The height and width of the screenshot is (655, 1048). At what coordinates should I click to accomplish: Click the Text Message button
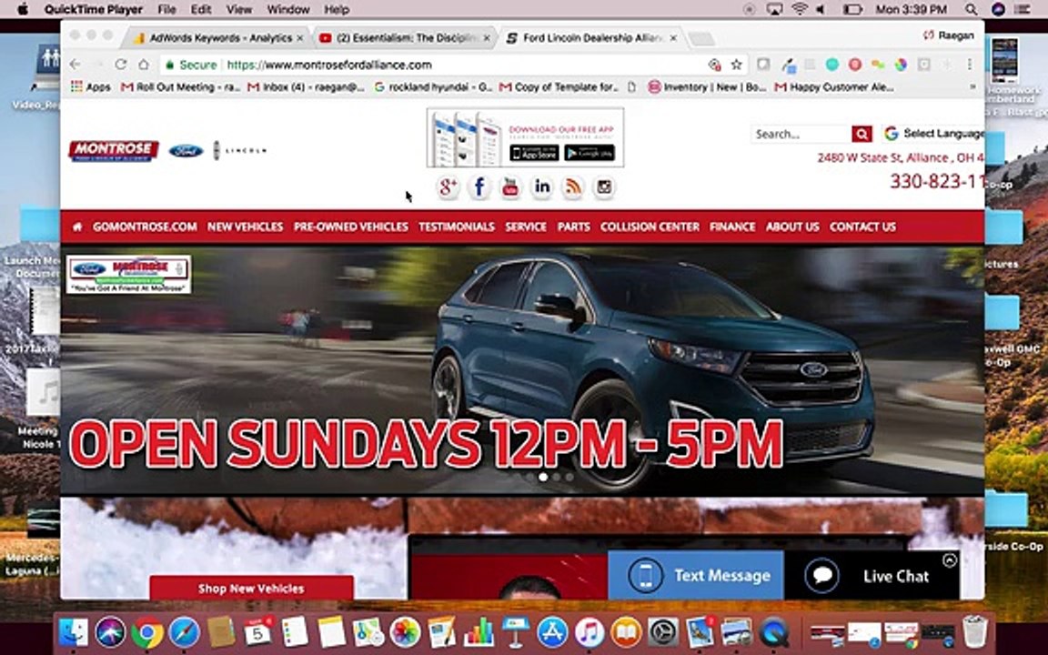click(x=696, y=575)
